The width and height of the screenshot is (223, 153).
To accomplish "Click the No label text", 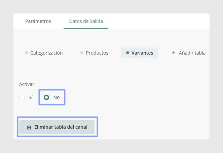I will [x=57, y=97].
